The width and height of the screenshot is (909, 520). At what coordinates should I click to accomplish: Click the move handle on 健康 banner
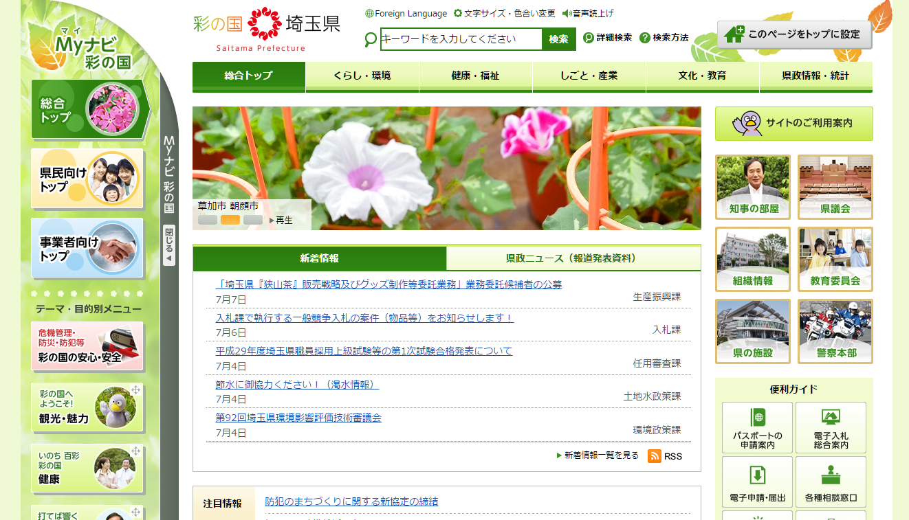(x=135, y=451)
